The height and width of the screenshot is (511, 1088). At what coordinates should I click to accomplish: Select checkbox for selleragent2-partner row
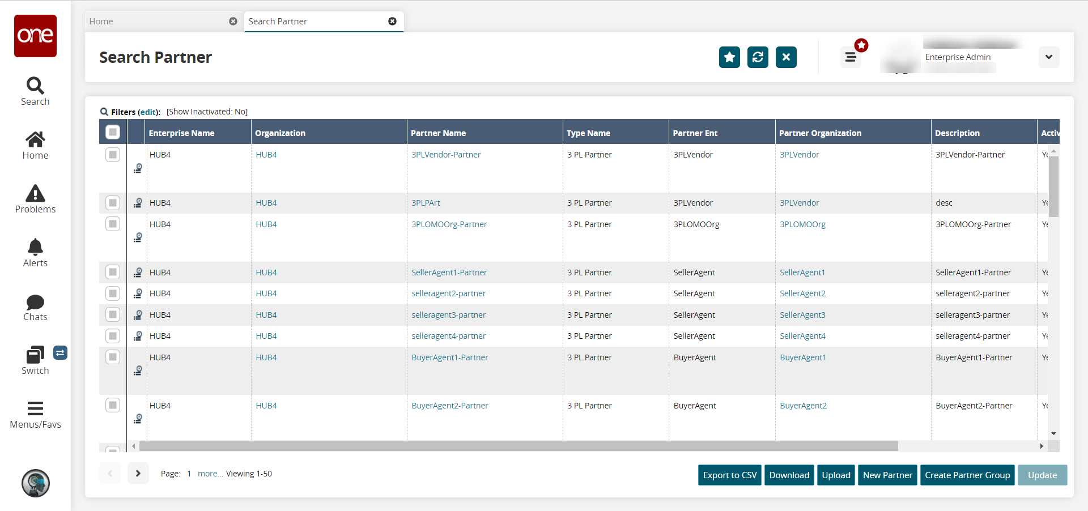coord(113,293)
